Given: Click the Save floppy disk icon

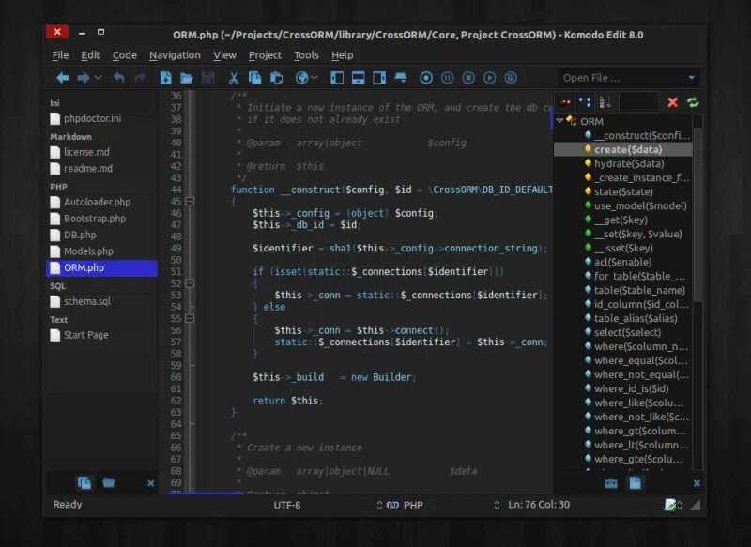Looking at the screenshot, I should [207, 78].
